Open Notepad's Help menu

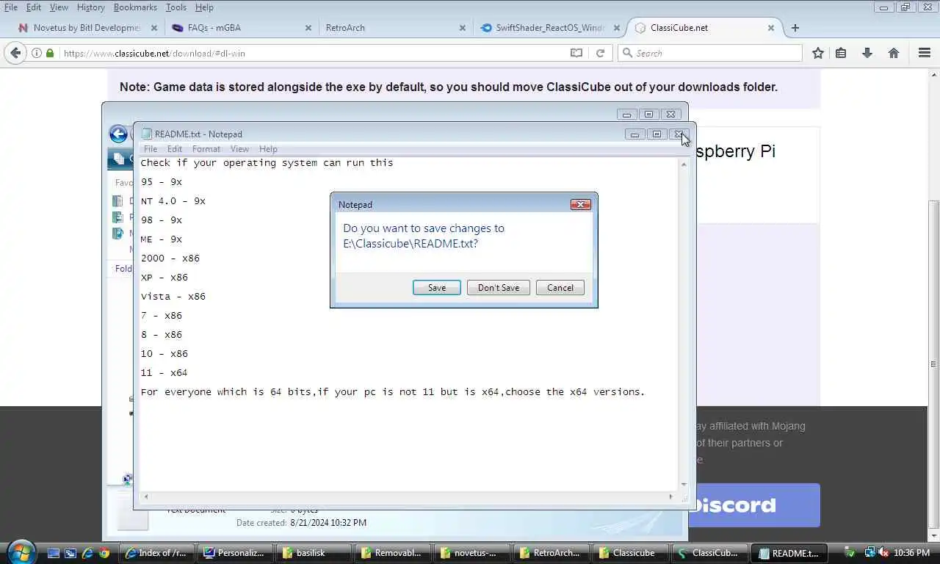(268, 148)
